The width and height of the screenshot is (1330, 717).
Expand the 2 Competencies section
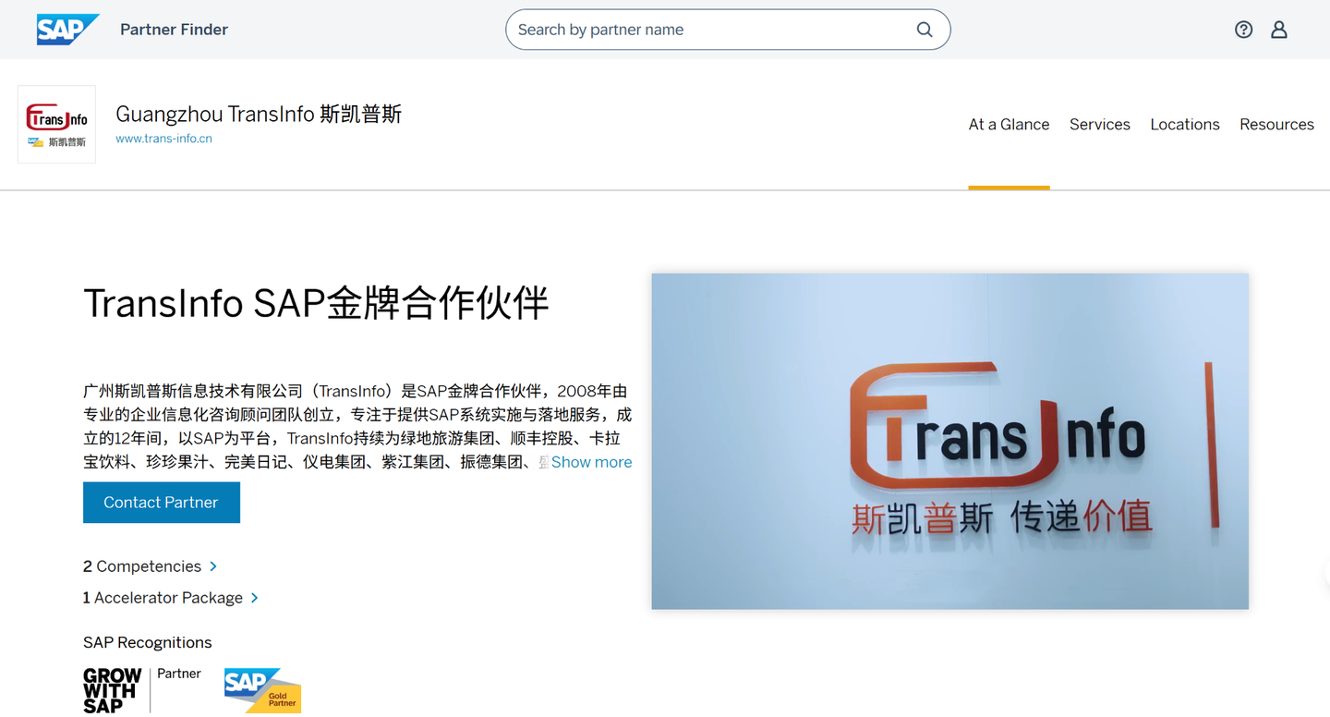pyautogui.click(x=150, y=565)
